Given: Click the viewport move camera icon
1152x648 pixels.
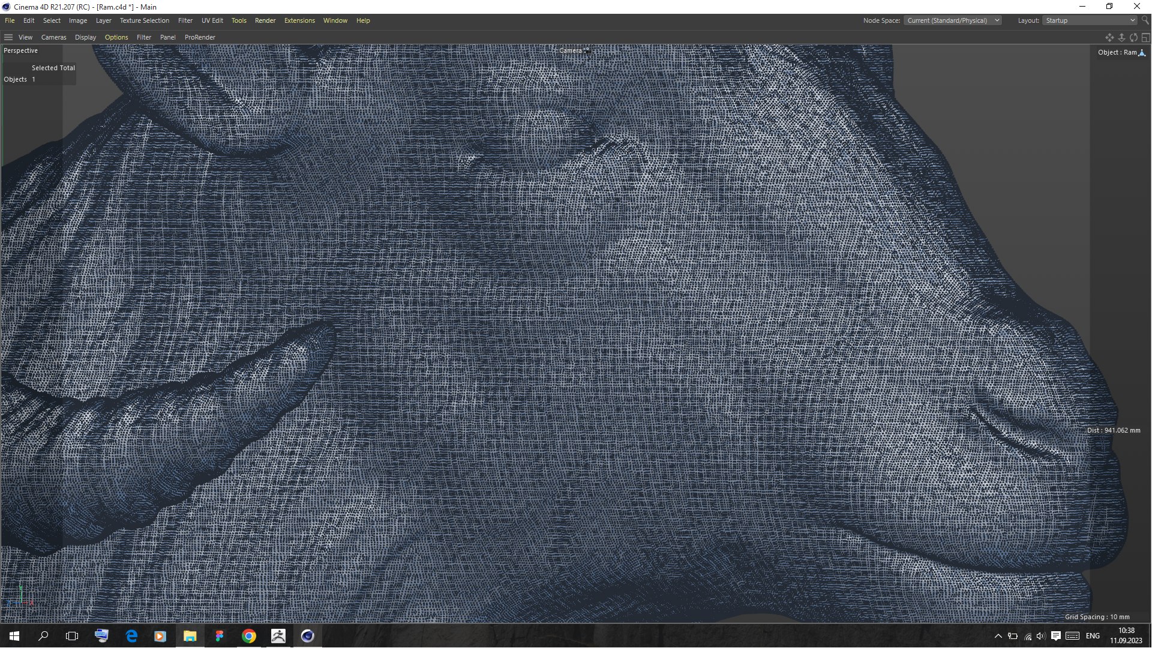Looking at the screenshot, I should (1109, 37).
